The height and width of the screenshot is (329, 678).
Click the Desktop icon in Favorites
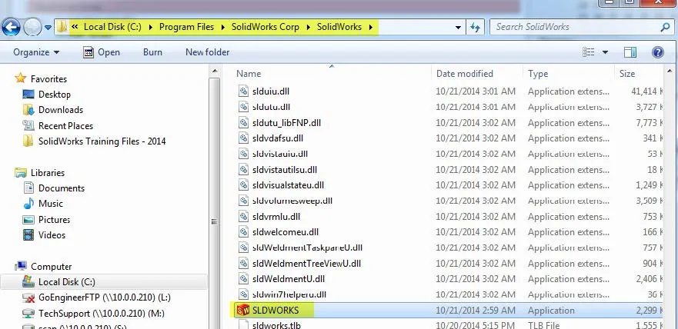(x=28, y=95)
